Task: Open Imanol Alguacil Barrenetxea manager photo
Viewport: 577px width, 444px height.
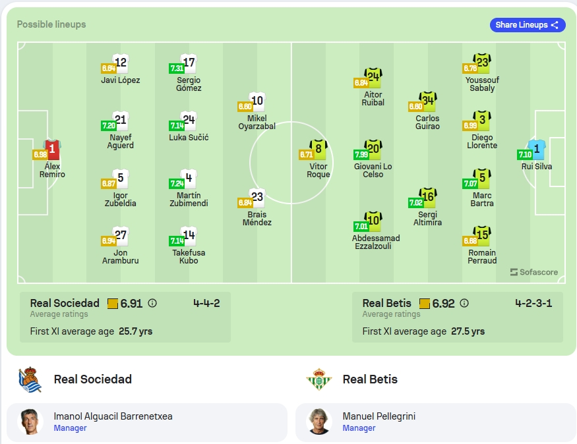Action: pyautogui.click(x=30, y=422)
